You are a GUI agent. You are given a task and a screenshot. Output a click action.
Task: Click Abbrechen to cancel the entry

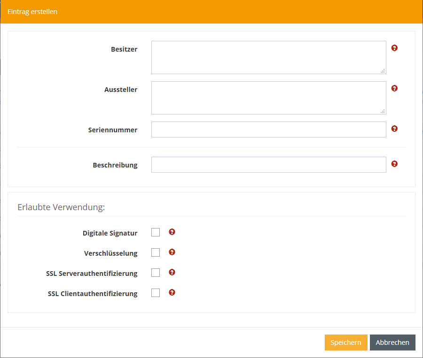click(x=392, y=343)
